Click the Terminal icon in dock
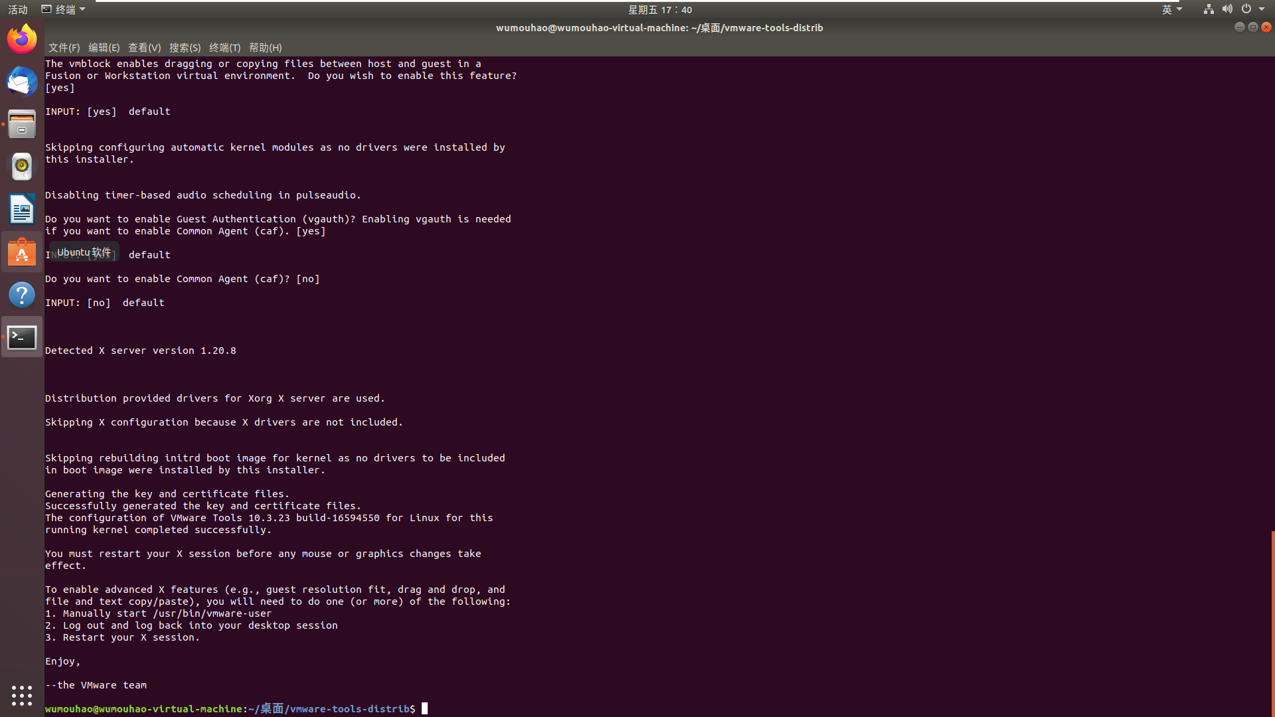 point(22,337)
